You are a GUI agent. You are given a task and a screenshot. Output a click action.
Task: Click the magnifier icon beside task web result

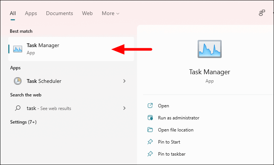pyautogui.click(x=18, y=108)
